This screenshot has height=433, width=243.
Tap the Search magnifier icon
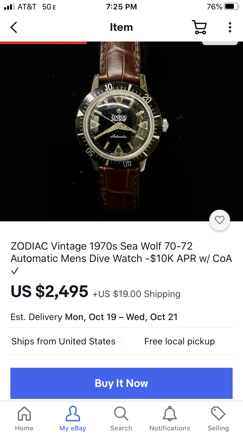point(121,414)
